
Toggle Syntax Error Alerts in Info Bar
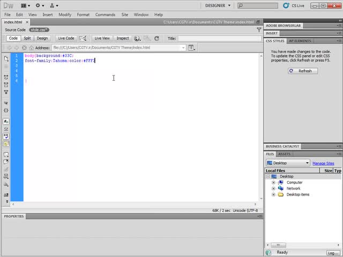6,143
